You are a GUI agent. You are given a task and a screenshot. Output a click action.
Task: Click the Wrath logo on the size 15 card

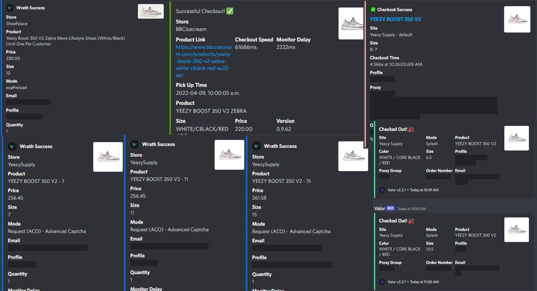pyautogui.click(x=256, y=146)
